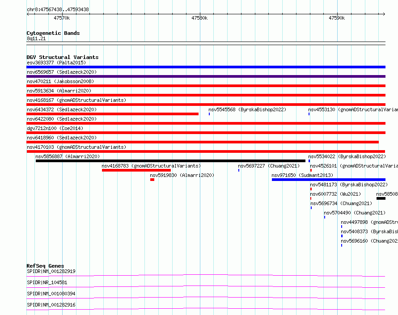Click the nsv6418960 (Sedlazeck2020) label
Viewport: 398px width, 315px height.
tap(62, 138)
